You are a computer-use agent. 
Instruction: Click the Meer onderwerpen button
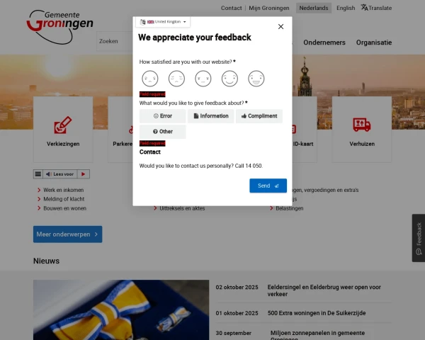pos(68,234)
